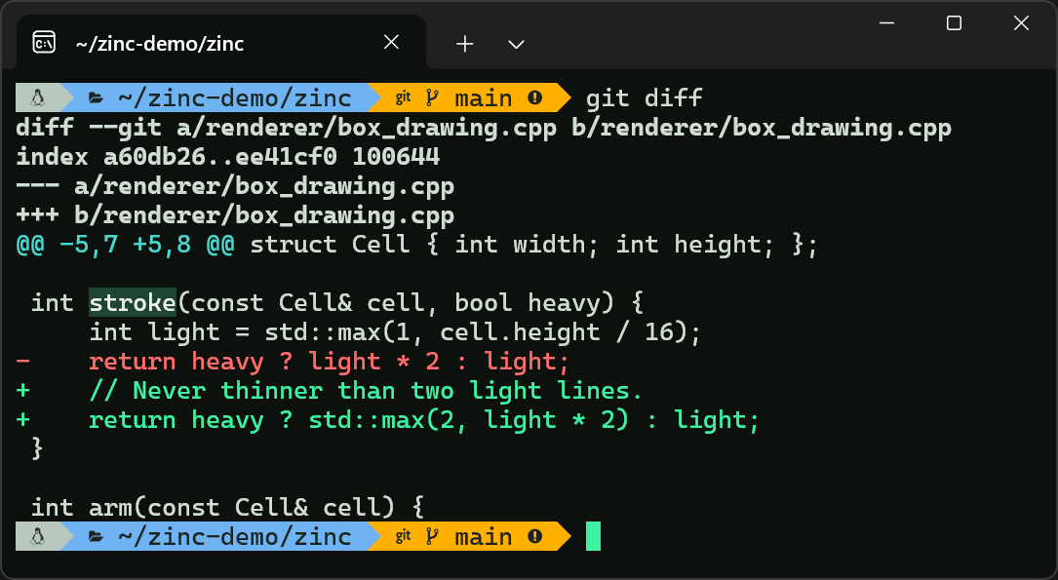1058x580 pixels.
Task: Click 'struct Cell { int width; int height; };' text
Action: [534, 244]
